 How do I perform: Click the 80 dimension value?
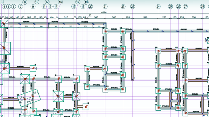tap(35, 17)
